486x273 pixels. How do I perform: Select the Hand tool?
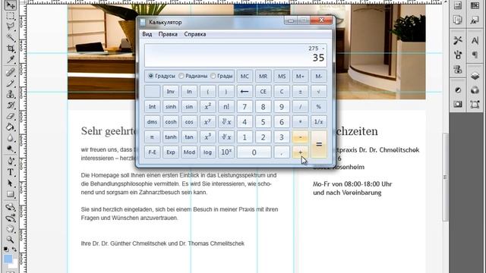point(10,229)
